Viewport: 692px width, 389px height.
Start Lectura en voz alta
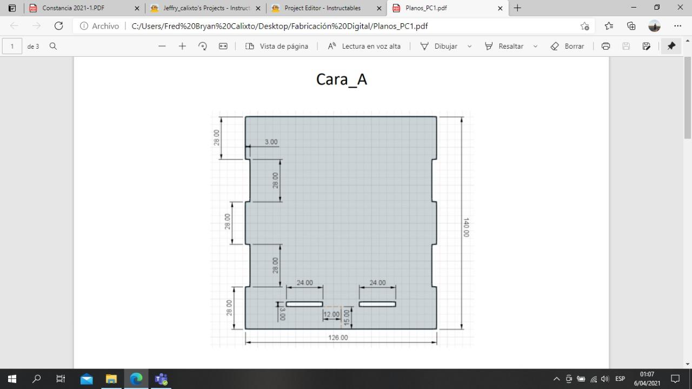point(364,47)
